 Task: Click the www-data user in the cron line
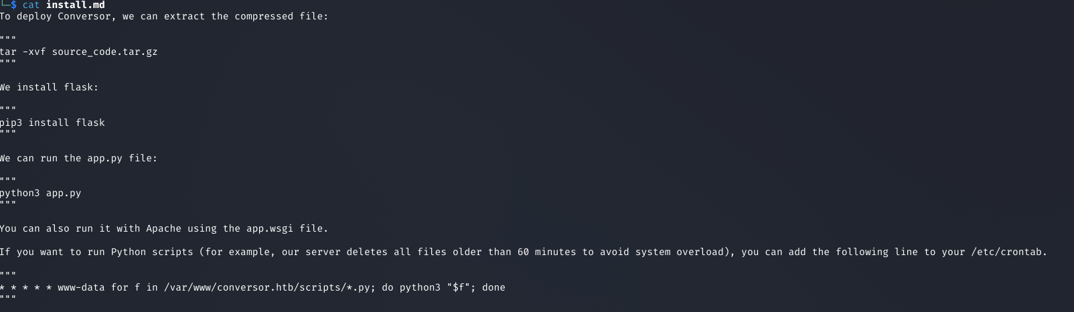tap(81, 287)
